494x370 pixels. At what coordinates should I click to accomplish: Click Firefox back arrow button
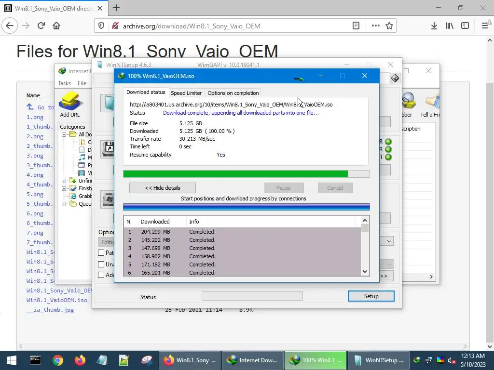pyautogui.click(x=10, y=26)
